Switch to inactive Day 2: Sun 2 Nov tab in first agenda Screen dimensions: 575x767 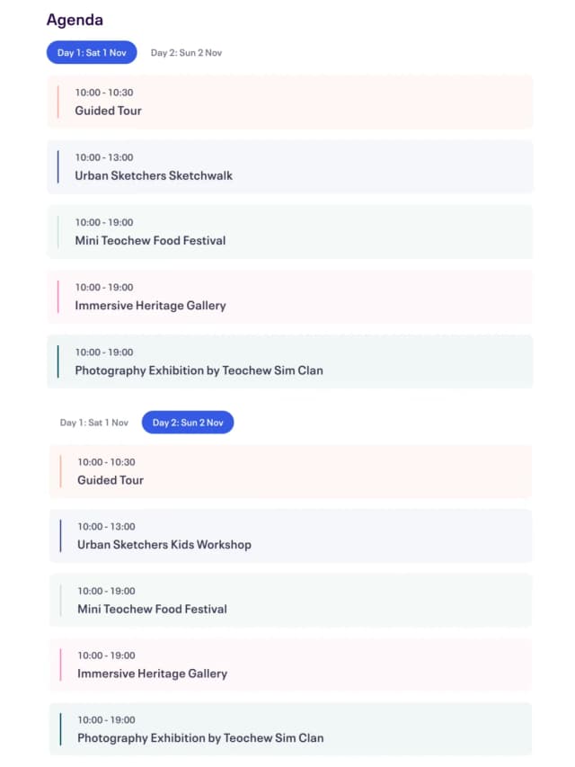pyautogui.click(x=186, y=53)
